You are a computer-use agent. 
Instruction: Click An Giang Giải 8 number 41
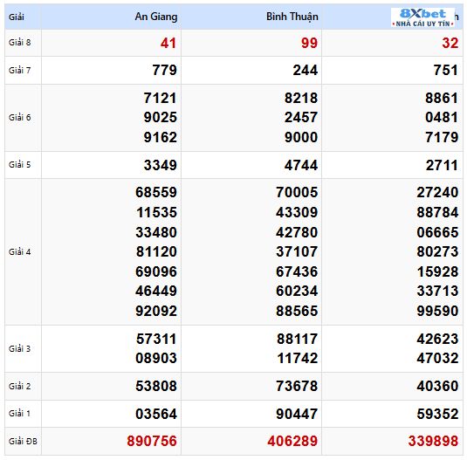(x=168, y=43)
